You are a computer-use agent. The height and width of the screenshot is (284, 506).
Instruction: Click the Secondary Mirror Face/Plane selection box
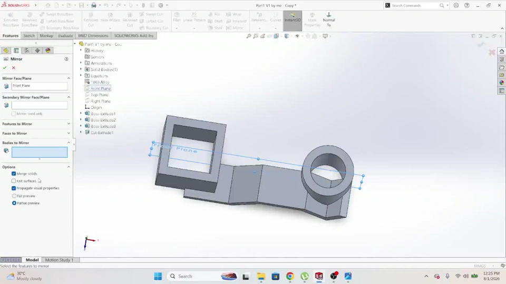pyautogui.click(x=40, y=105)
